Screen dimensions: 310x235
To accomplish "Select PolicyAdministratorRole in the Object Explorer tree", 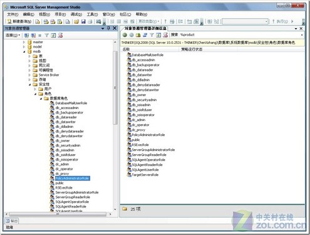I will pos(73,179).
